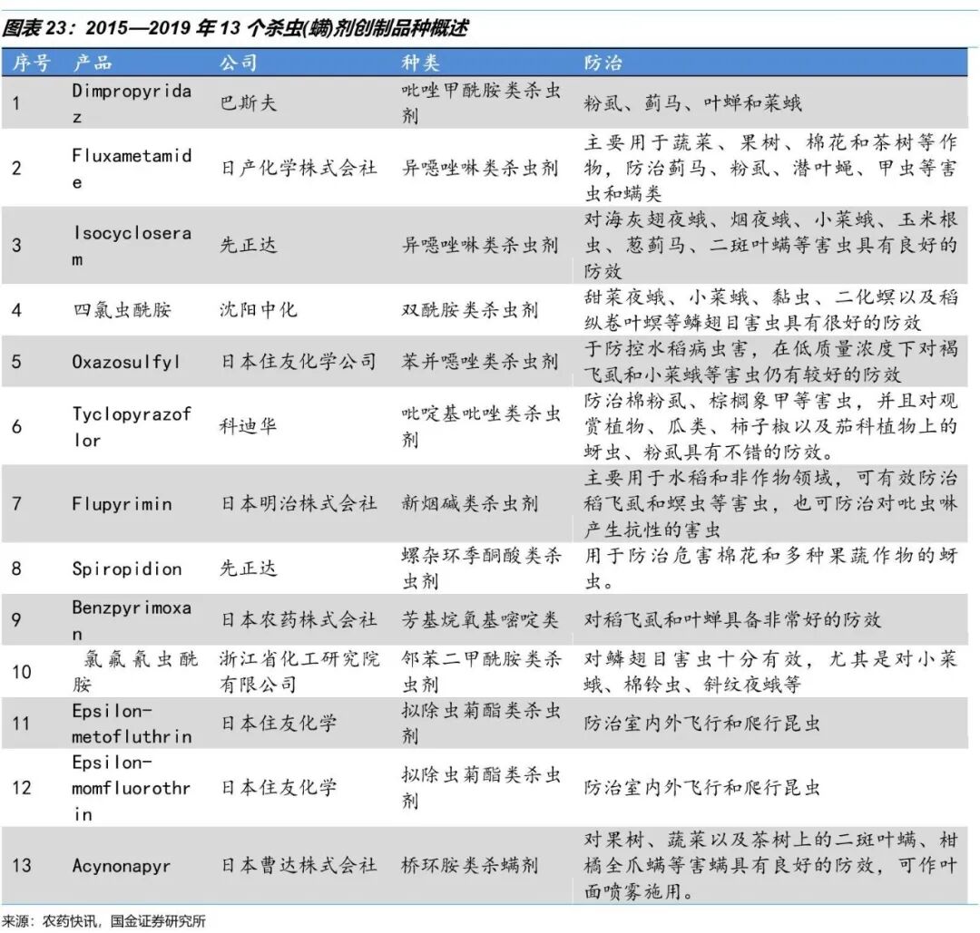Select the 产品 column header
The width and height of the screenshot is (980, 933).
(x=93, y=63)
